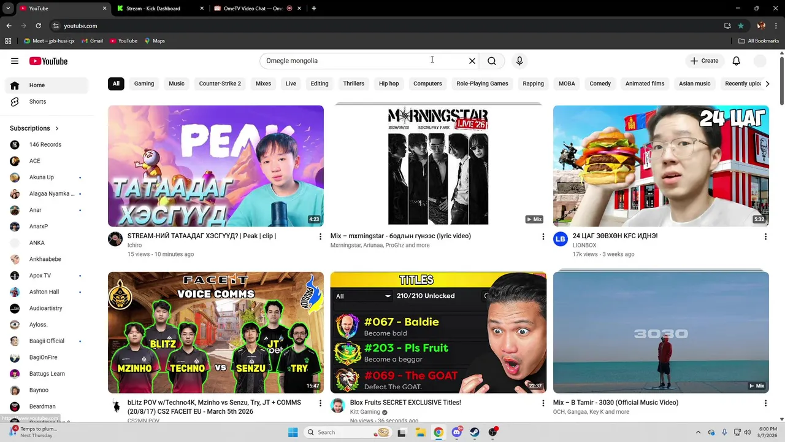This screenshot has width=785, height=442.
Task: Switch to the OmeTV Video Chat tab
Action: point(258,9)
